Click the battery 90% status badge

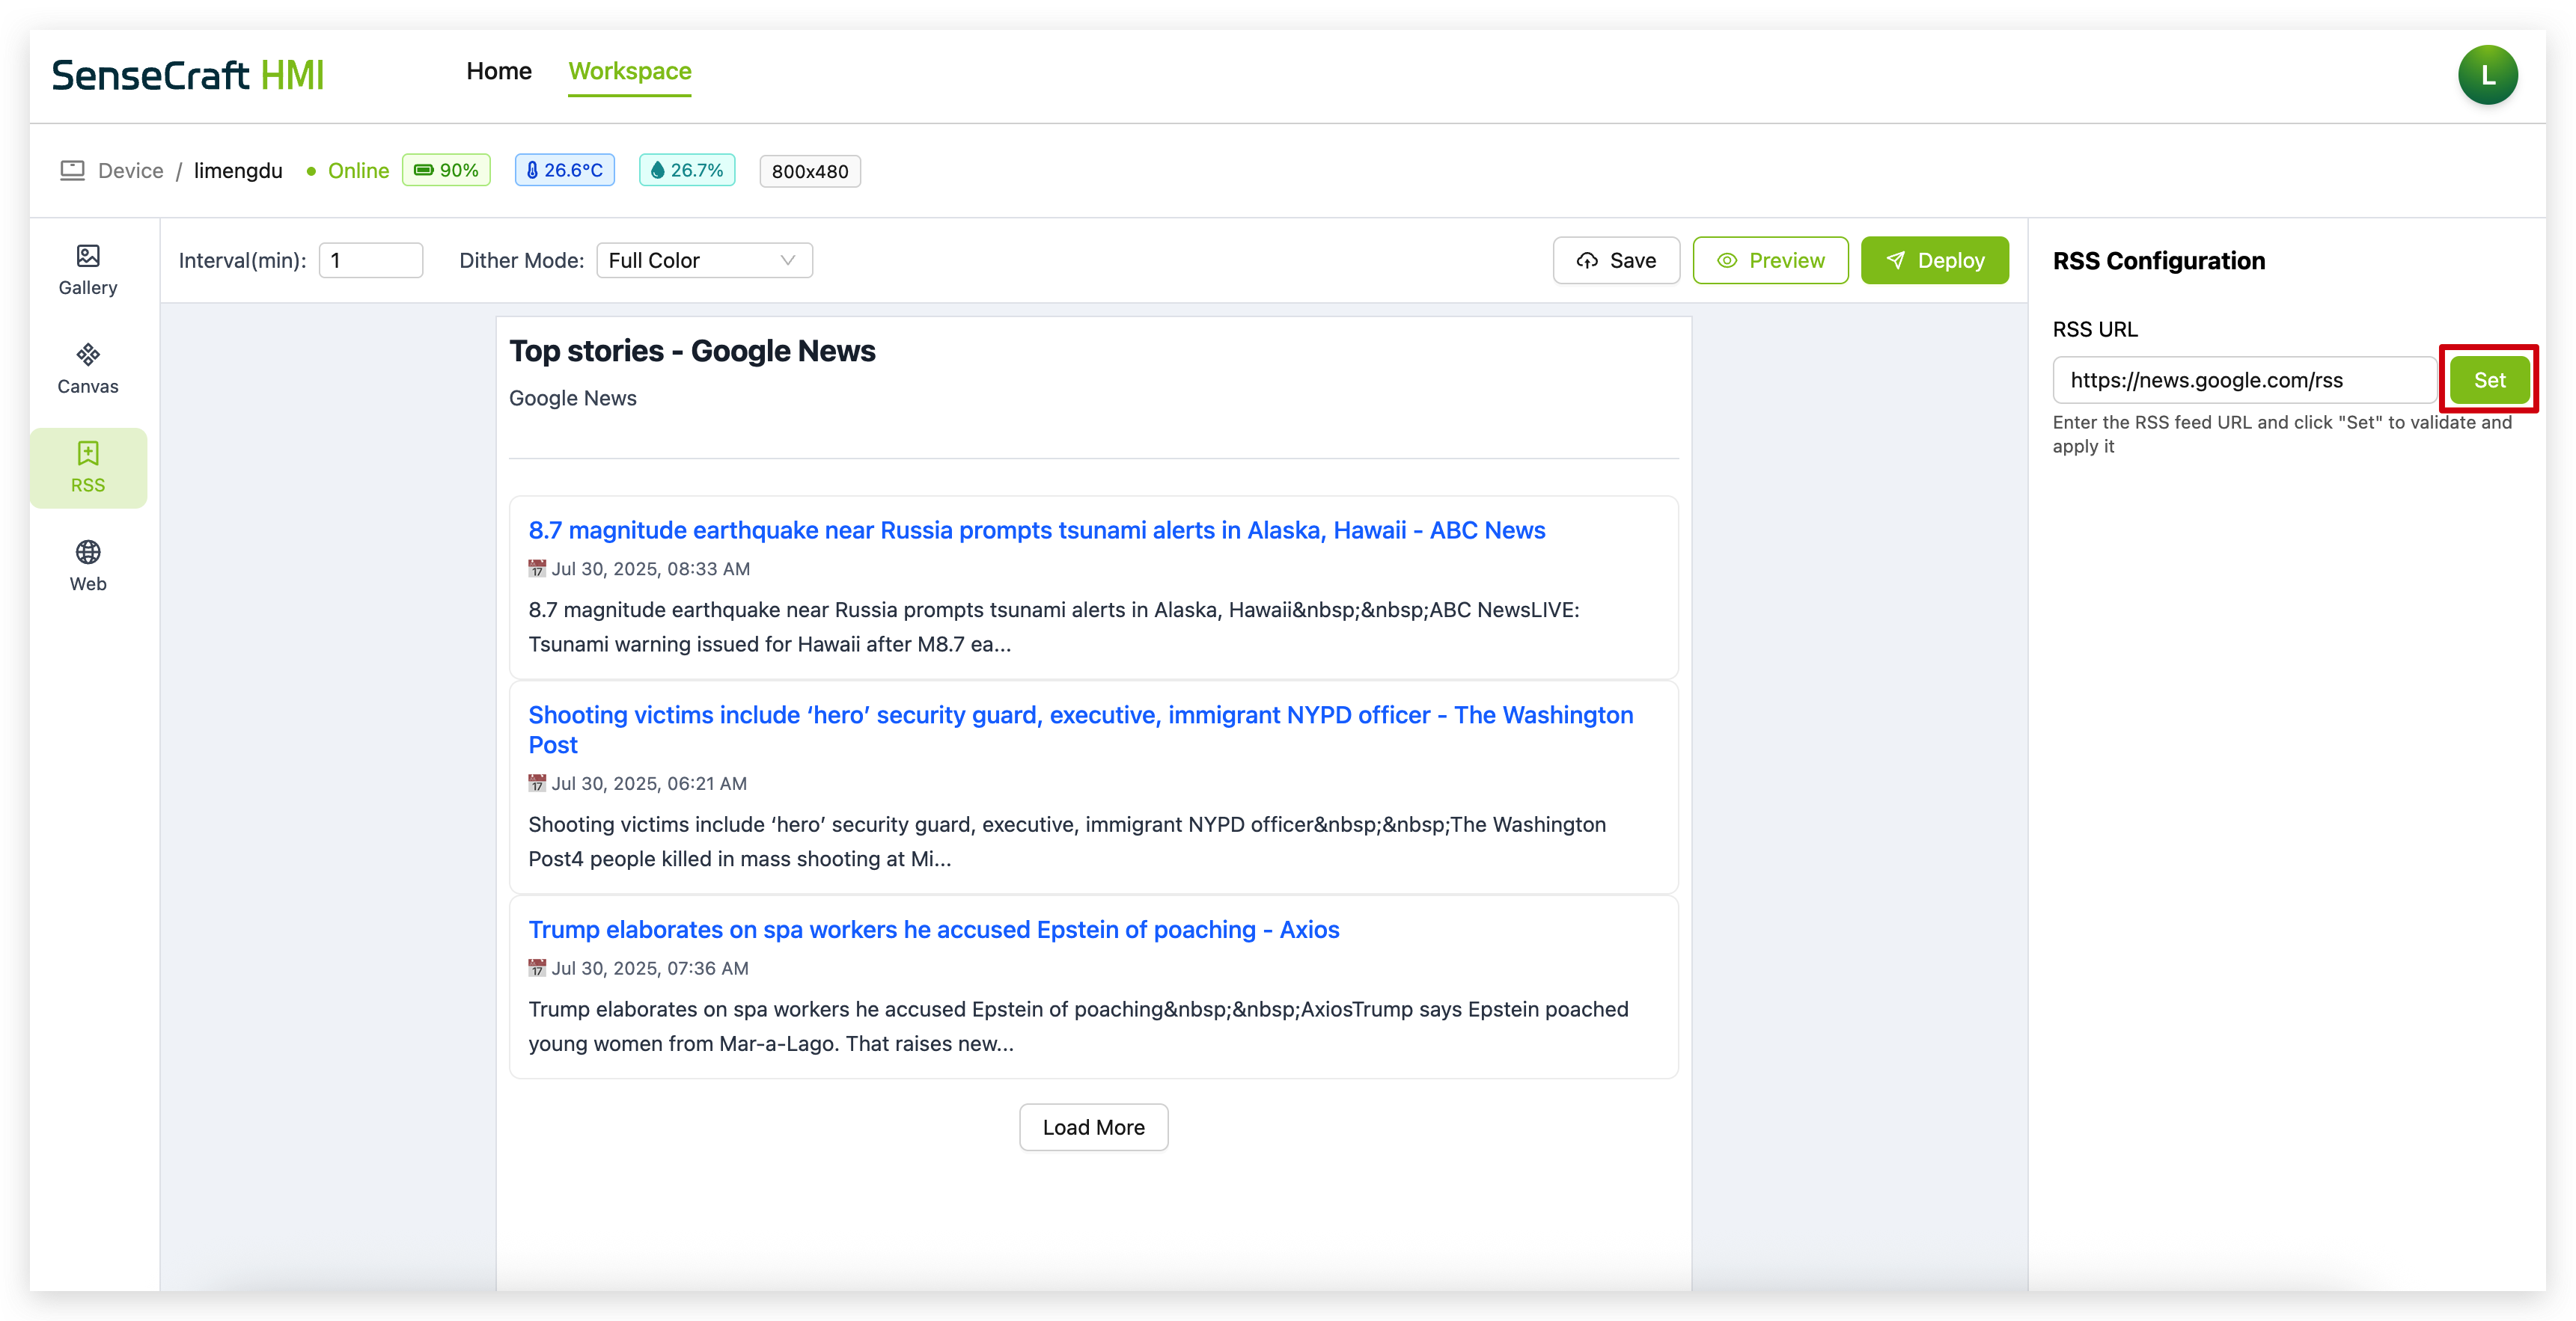[x=446, y=171]
